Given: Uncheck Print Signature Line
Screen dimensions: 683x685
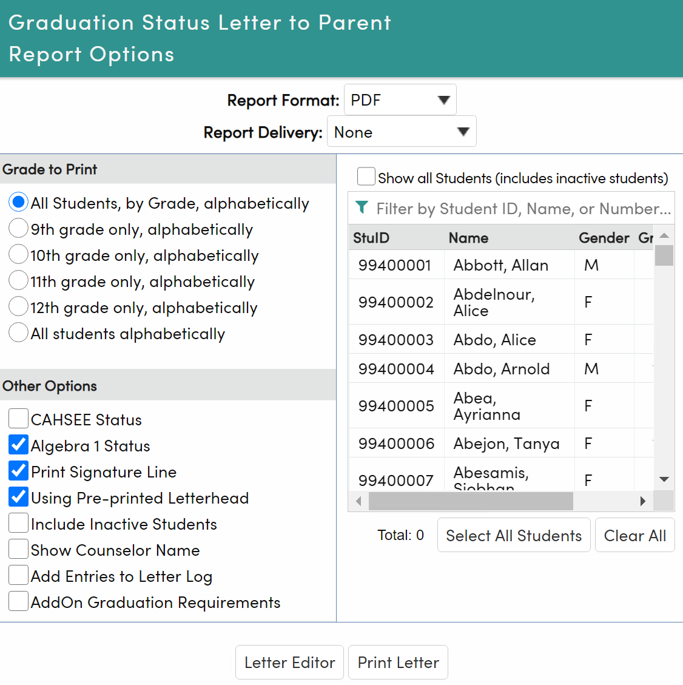Looking at the screenshot, I should click(x=18, y=470).
